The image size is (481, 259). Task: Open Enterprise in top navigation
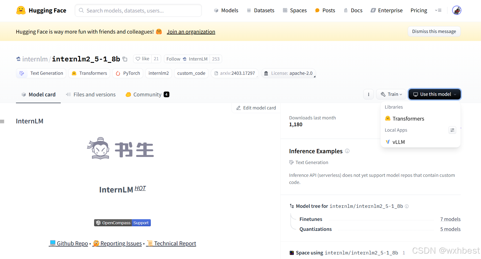[387, 11]
